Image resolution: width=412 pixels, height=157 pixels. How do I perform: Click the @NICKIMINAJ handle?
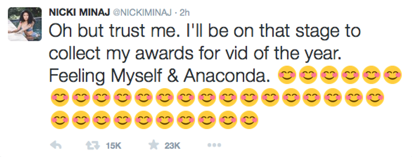142,13
